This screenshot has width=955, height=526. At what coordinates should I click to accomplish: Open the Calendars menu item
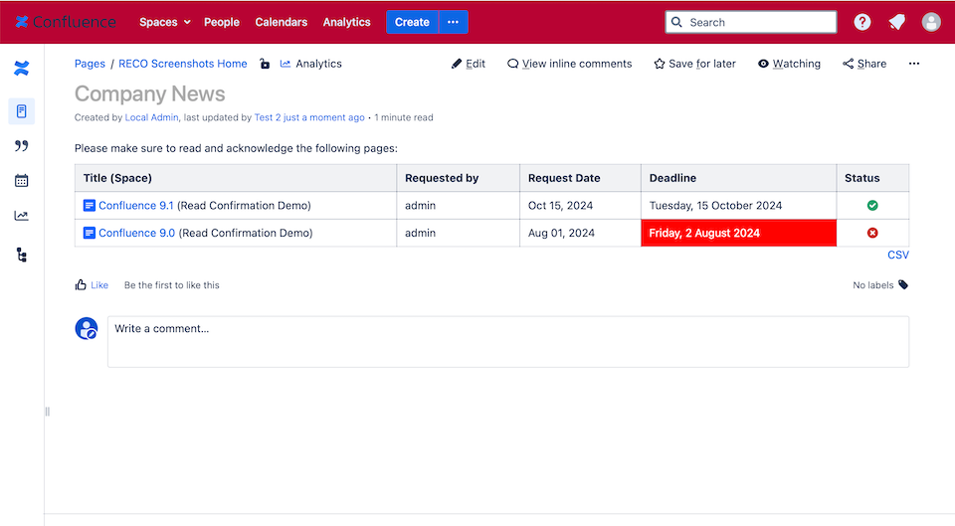point(282,22)
